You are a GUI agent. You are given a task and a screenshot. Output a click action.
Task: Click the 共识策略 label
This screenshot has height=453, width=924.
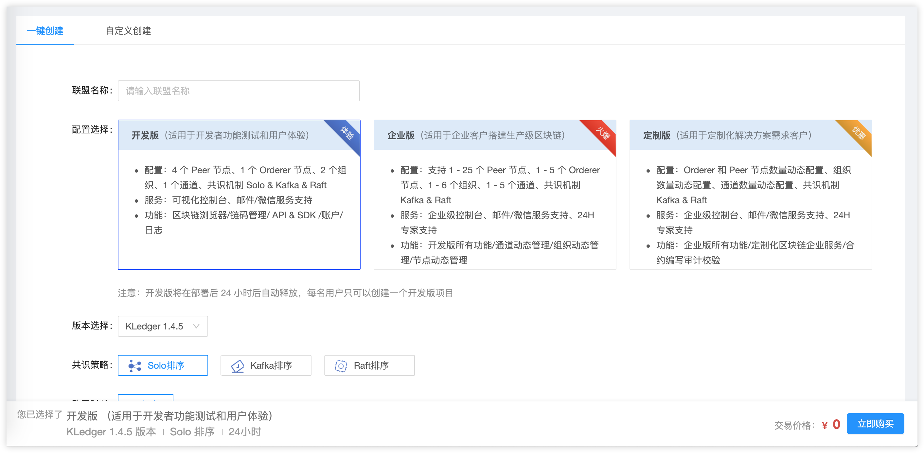92,365
